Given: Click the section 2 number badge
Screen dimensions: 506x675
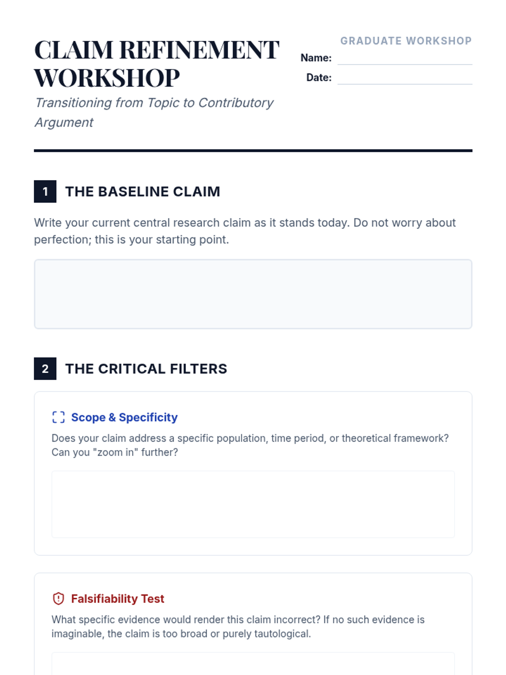Looking at the screenshot, I should [45, 369].
